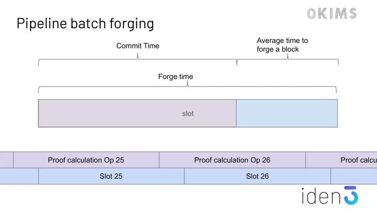Click the Forge time curly bracket
Screen dimensions: 377x212
(187, 87)
